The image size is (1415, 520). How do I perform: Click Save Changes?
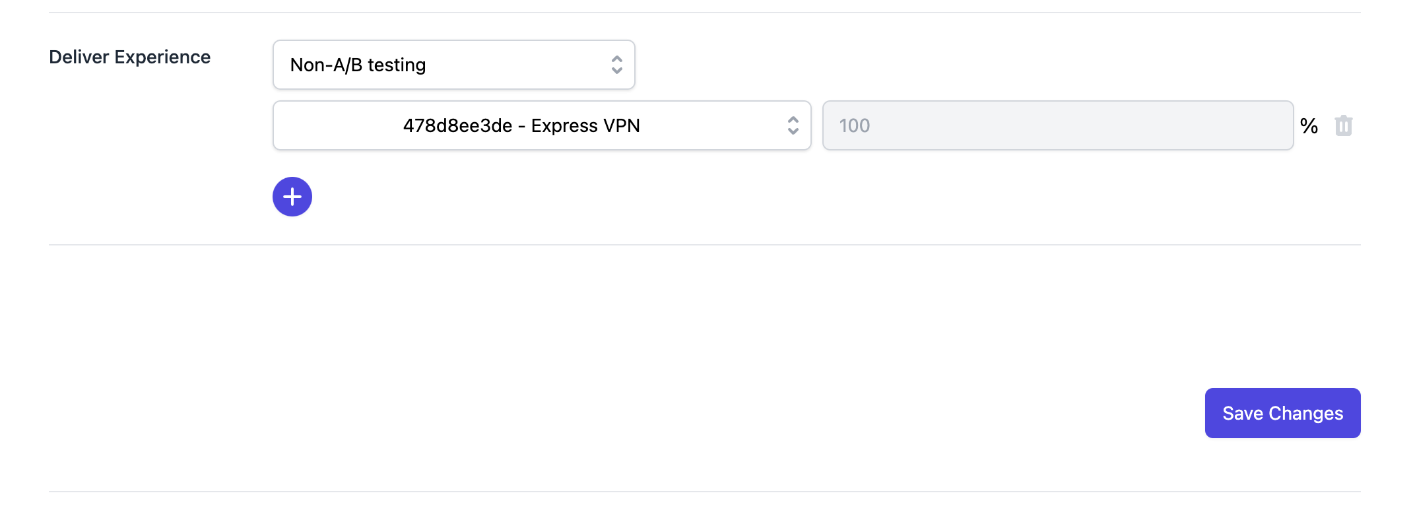point(1282,412)
